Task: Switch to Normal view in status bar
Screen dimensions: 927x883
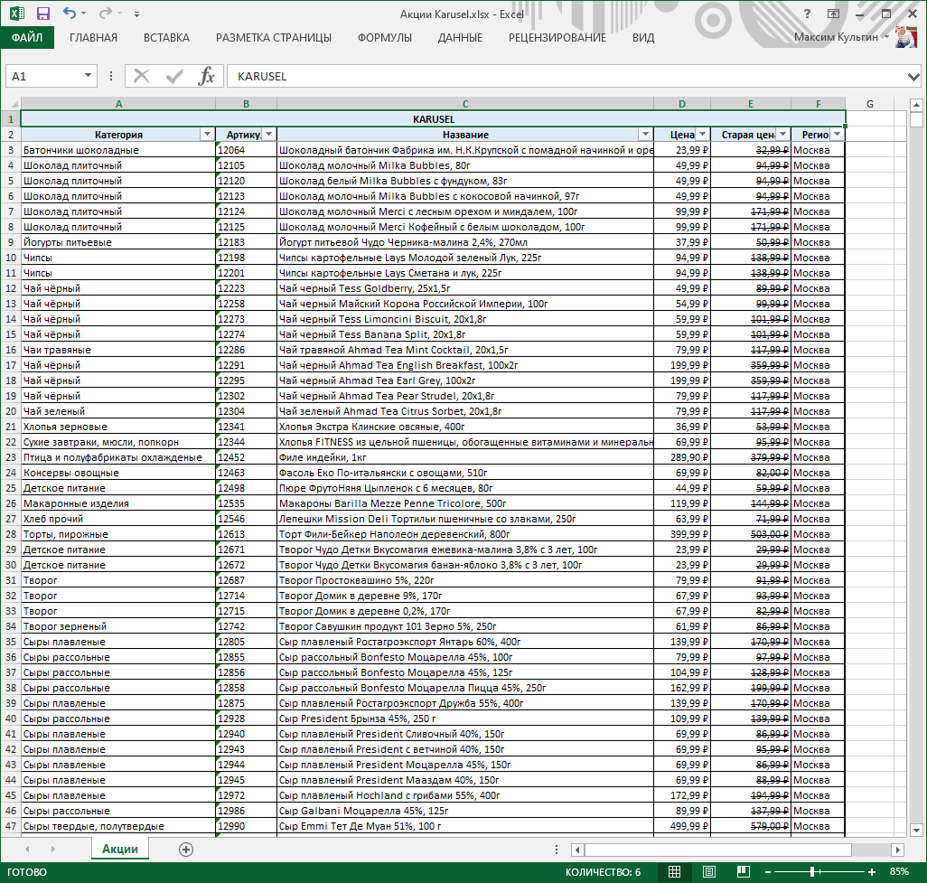Action: click(674, 871)
